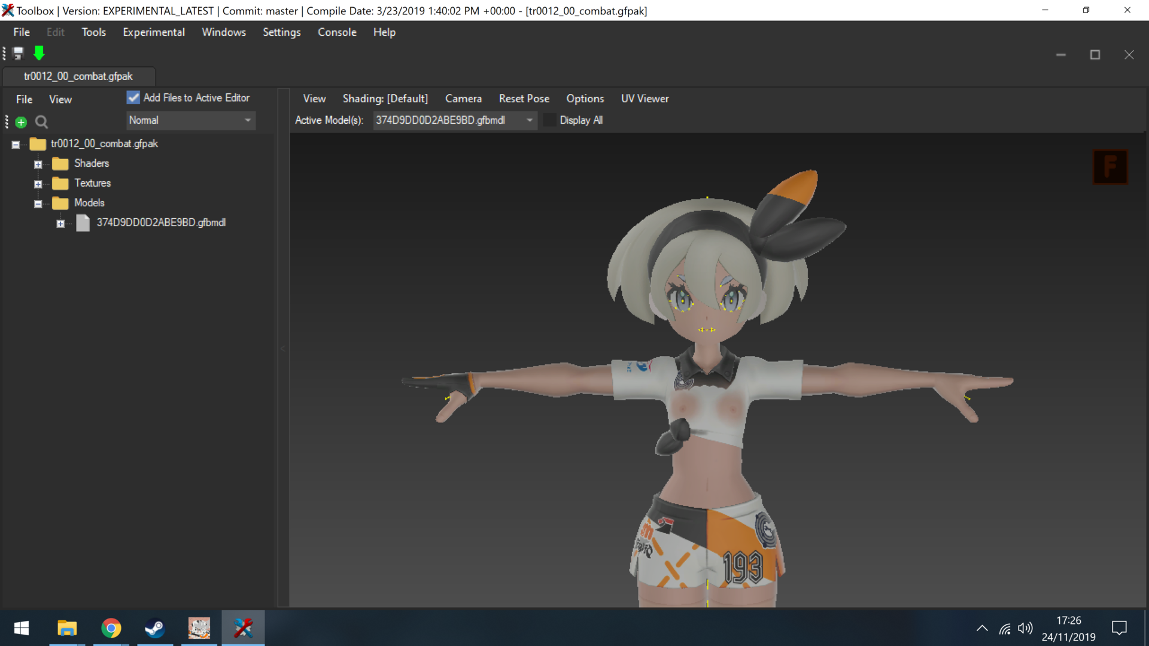Open the Console menu
This screenshot has width=1149, height=646.
337,32
